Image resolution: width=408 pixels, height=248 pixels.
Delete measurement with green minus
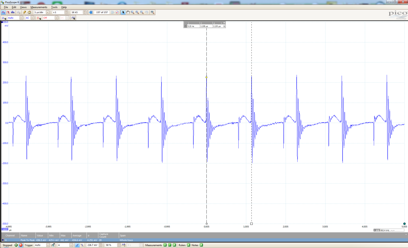point(170,245)
